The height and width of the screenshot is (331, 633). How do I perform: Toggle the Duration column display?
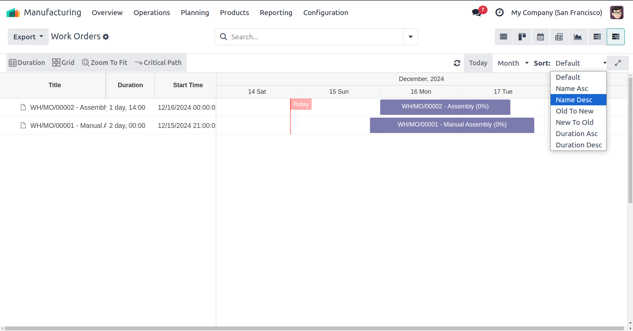tap(27, 63)
